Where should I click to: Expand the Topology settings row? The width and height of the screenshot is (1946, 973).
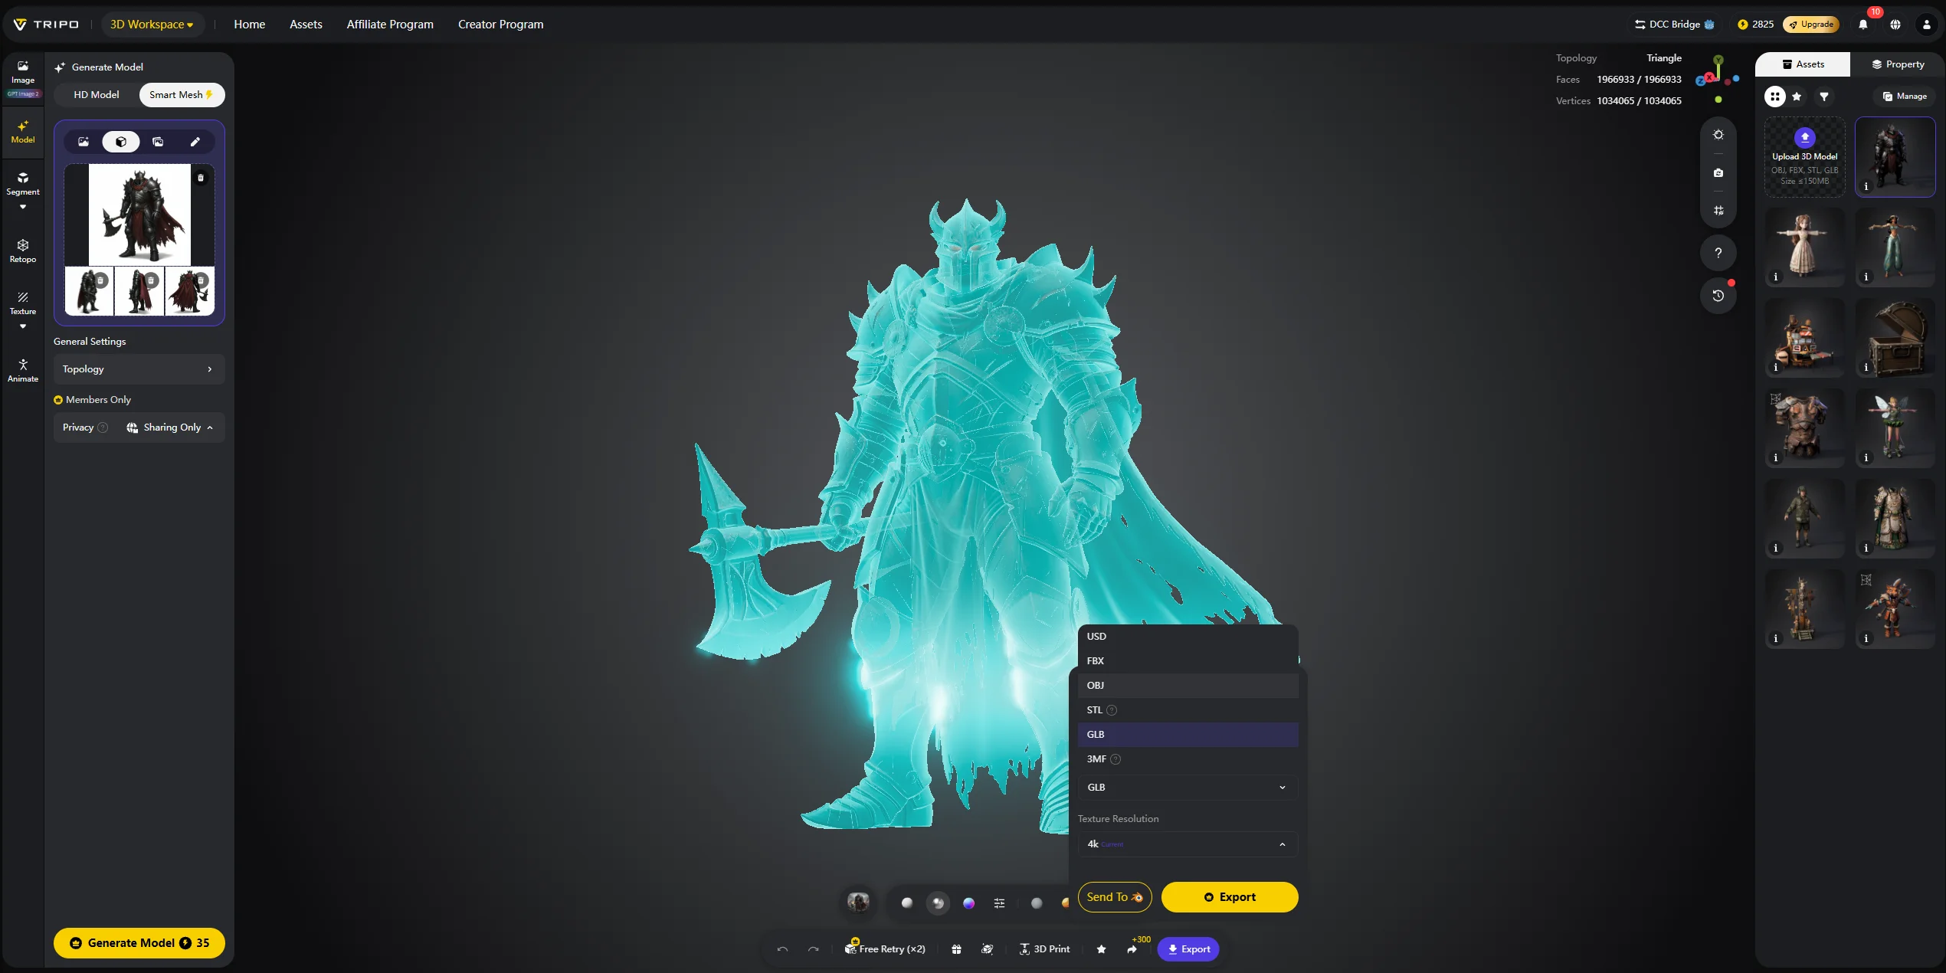[139, 369]
